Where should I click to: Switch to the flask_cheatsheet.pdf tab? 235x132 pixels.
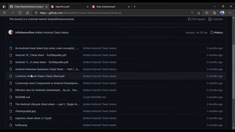coord(111,7)
